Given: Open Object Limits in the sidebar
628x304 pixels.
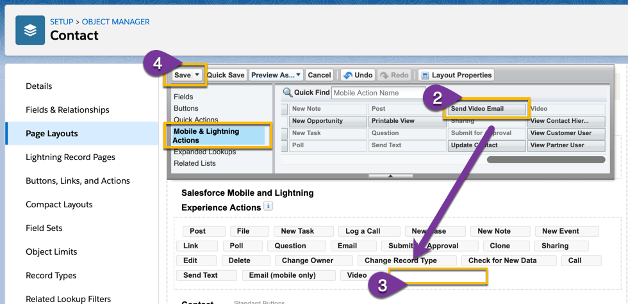Looking at the screenshot, I should (x=51, y=252).
